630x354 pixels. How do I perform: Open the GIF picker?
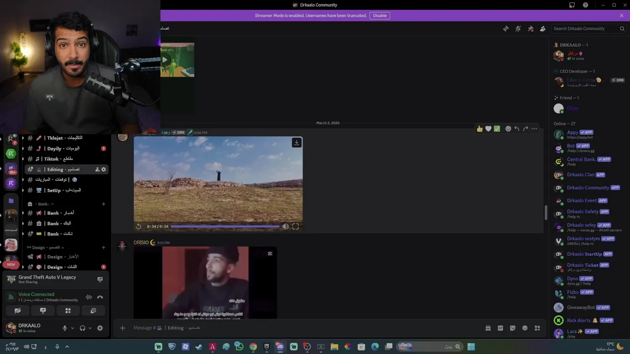pyautogui.click(x=500, y=328)
